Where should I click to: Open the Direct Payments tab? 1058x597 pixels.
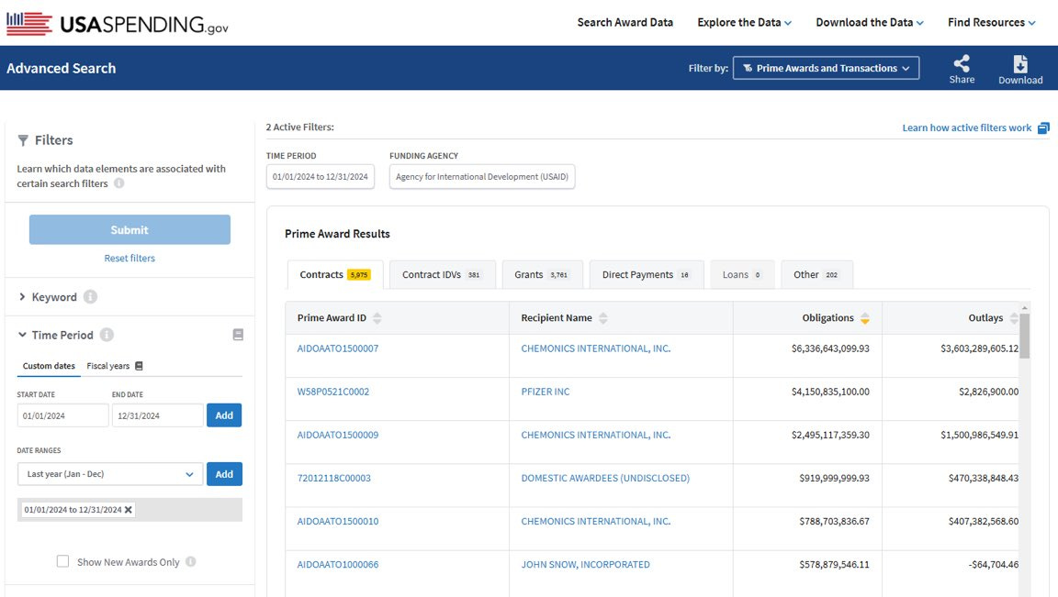coord(647,275)
